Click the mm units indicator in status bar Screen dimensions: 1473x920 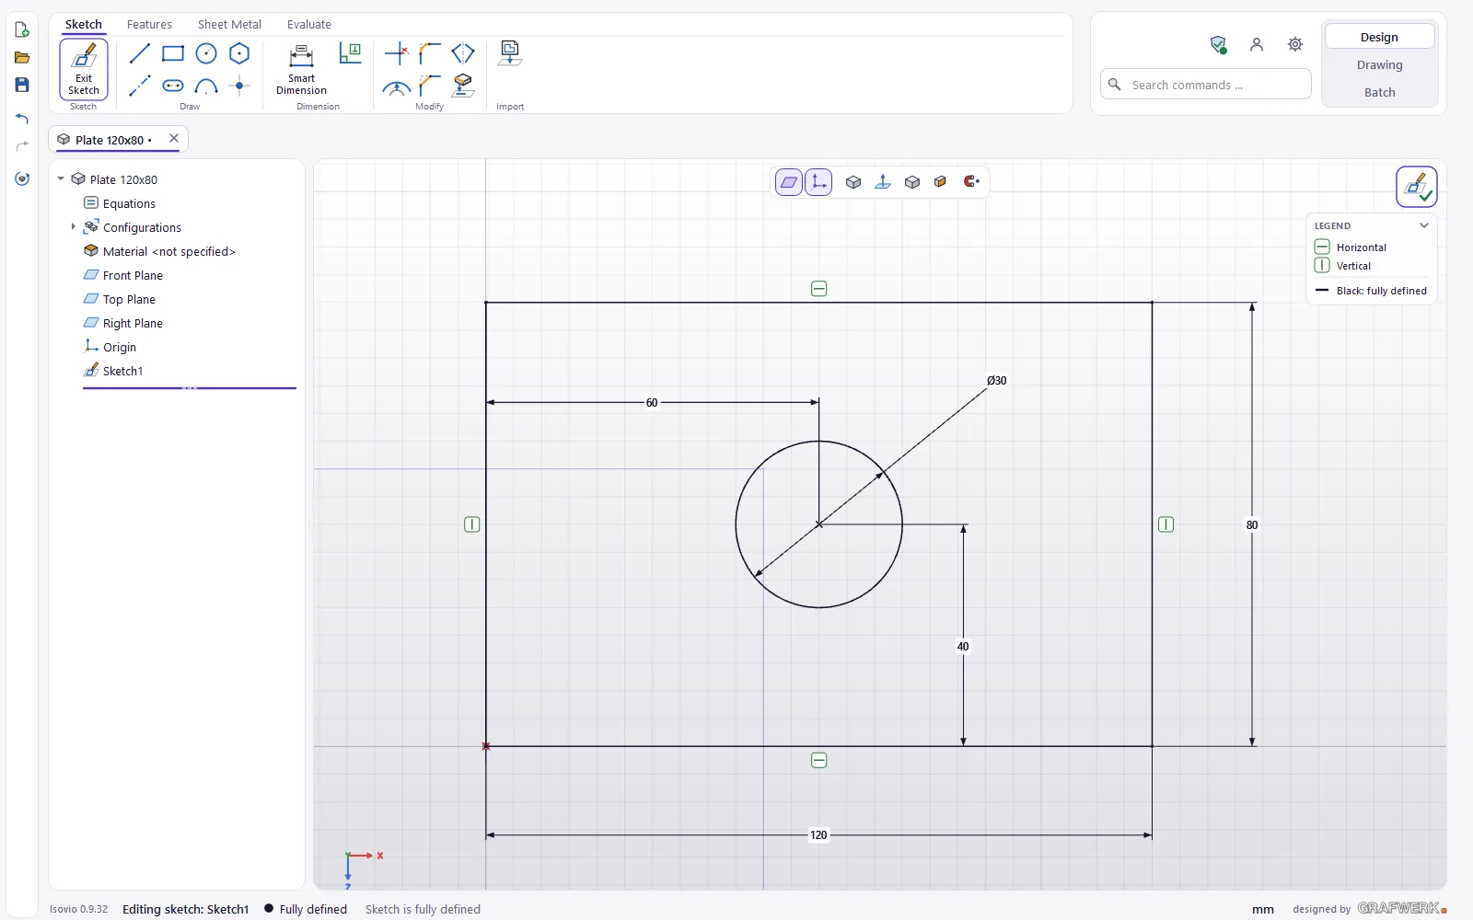point(1263,909)
